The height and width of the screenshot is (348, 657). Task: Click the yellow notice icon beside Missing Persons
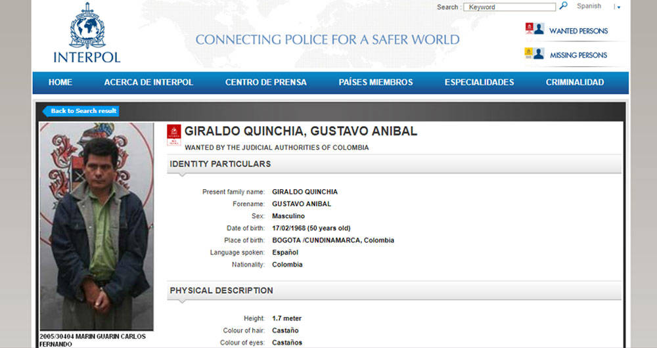click(x=529, y=53)
